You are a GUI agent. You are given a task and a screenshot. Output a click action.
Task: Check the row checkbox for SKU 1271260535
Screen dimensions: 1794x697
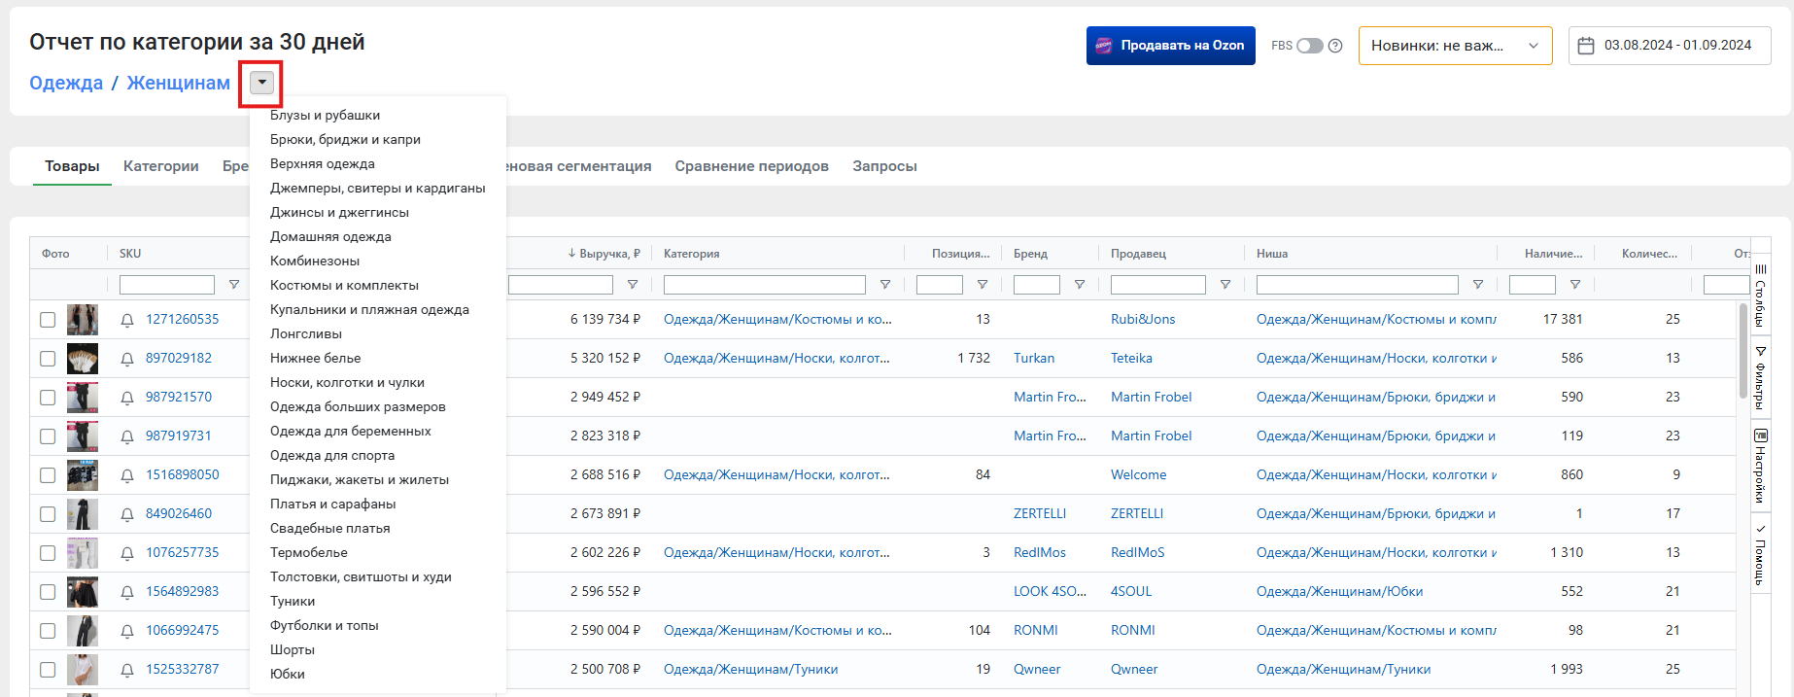(x=48, y=320)
